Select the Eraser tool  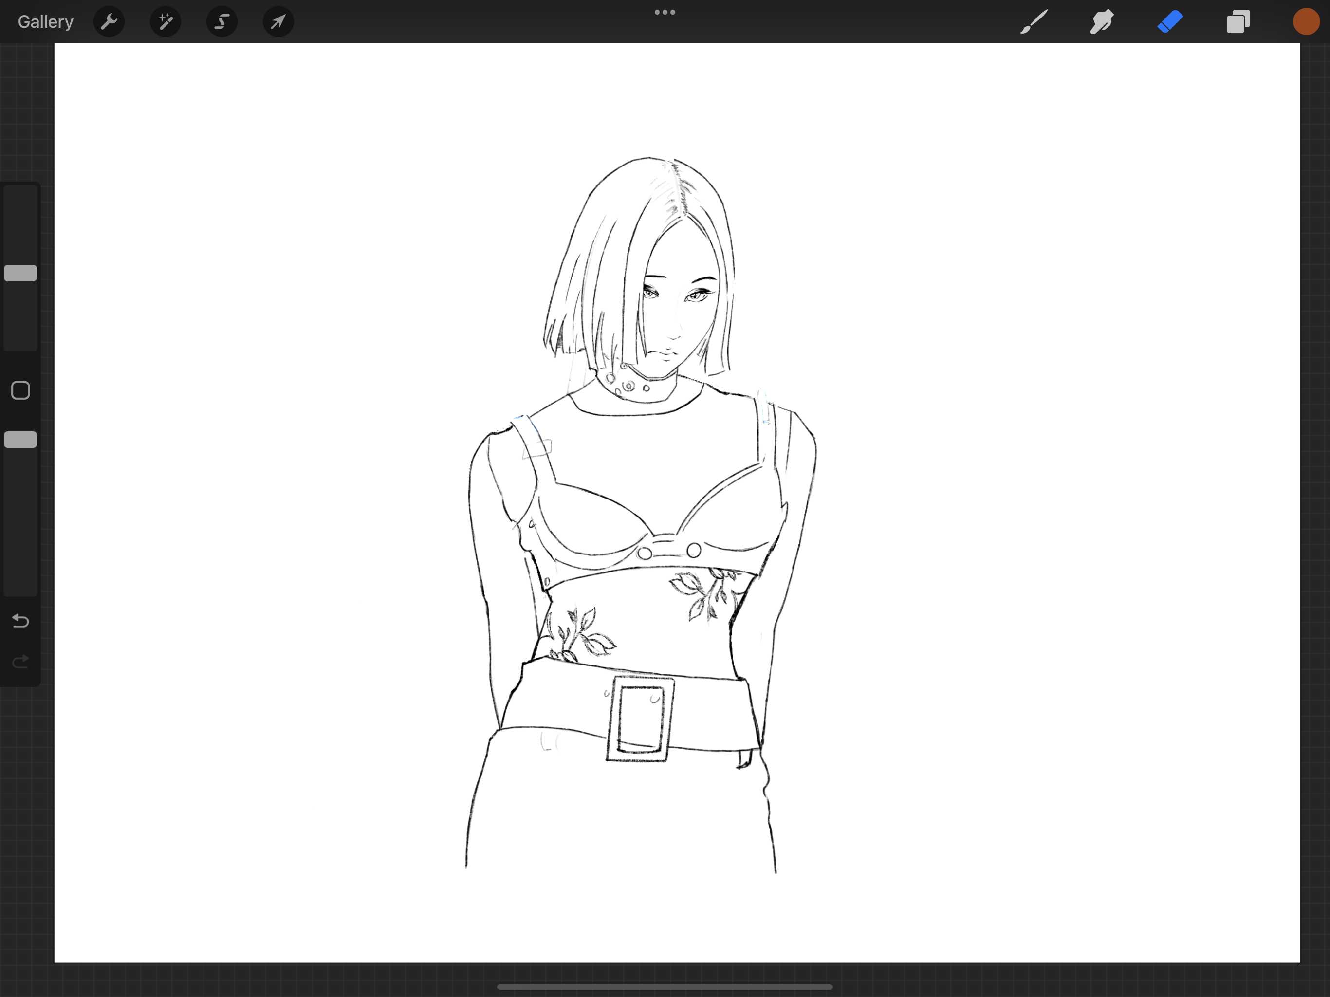(1170, 21)
